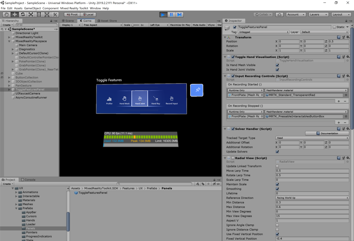
Task: Uncheck Is Hand Joint Visible
Action: [277, 70]
